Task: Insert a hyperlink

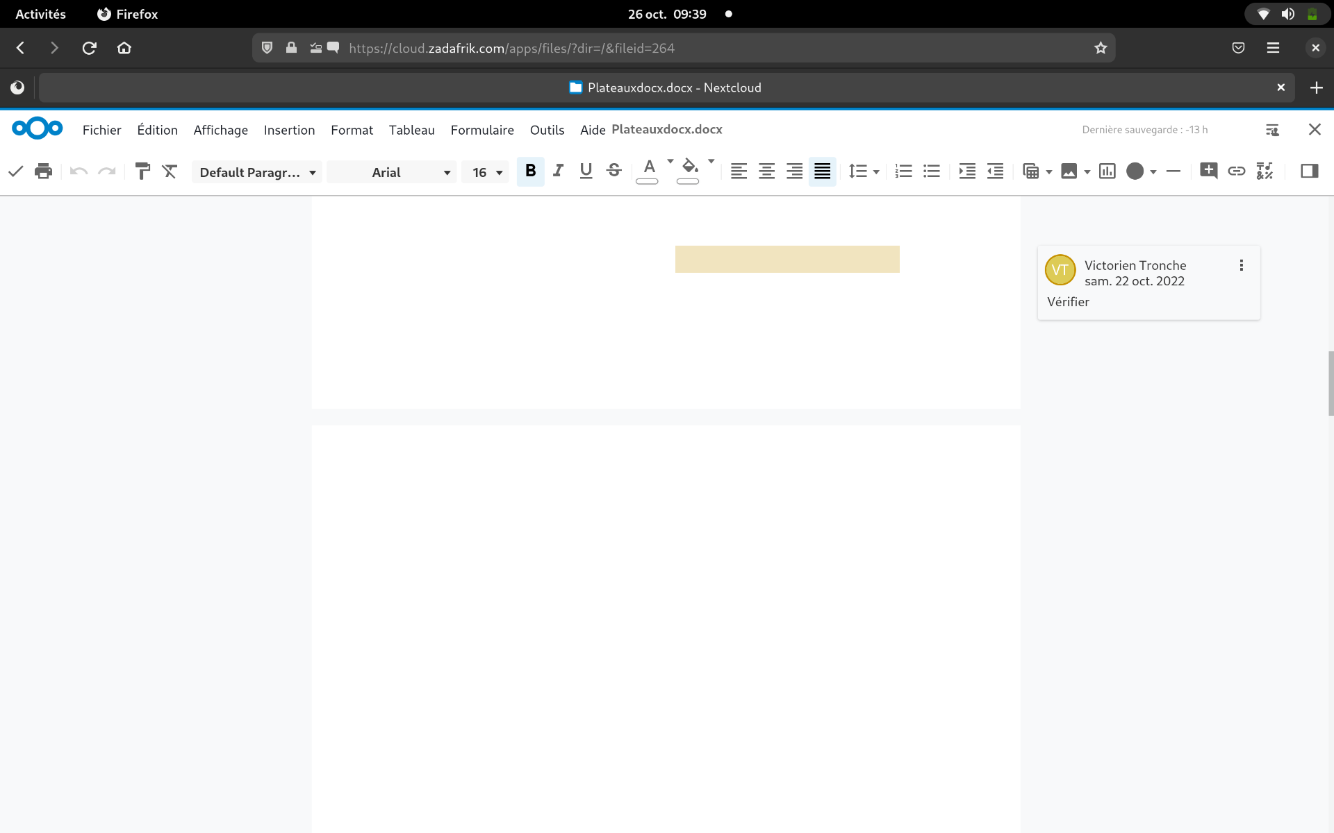Action: pyautogui.click(x=1237, y=171)
